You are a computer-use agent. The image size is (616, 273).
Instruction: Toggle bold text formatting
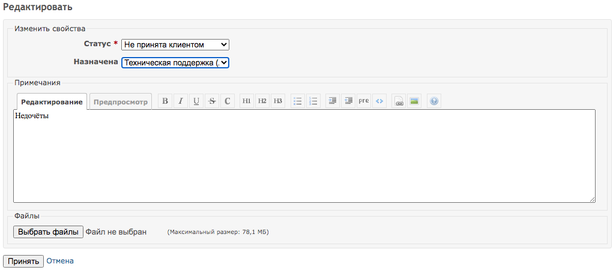[165, 101]
